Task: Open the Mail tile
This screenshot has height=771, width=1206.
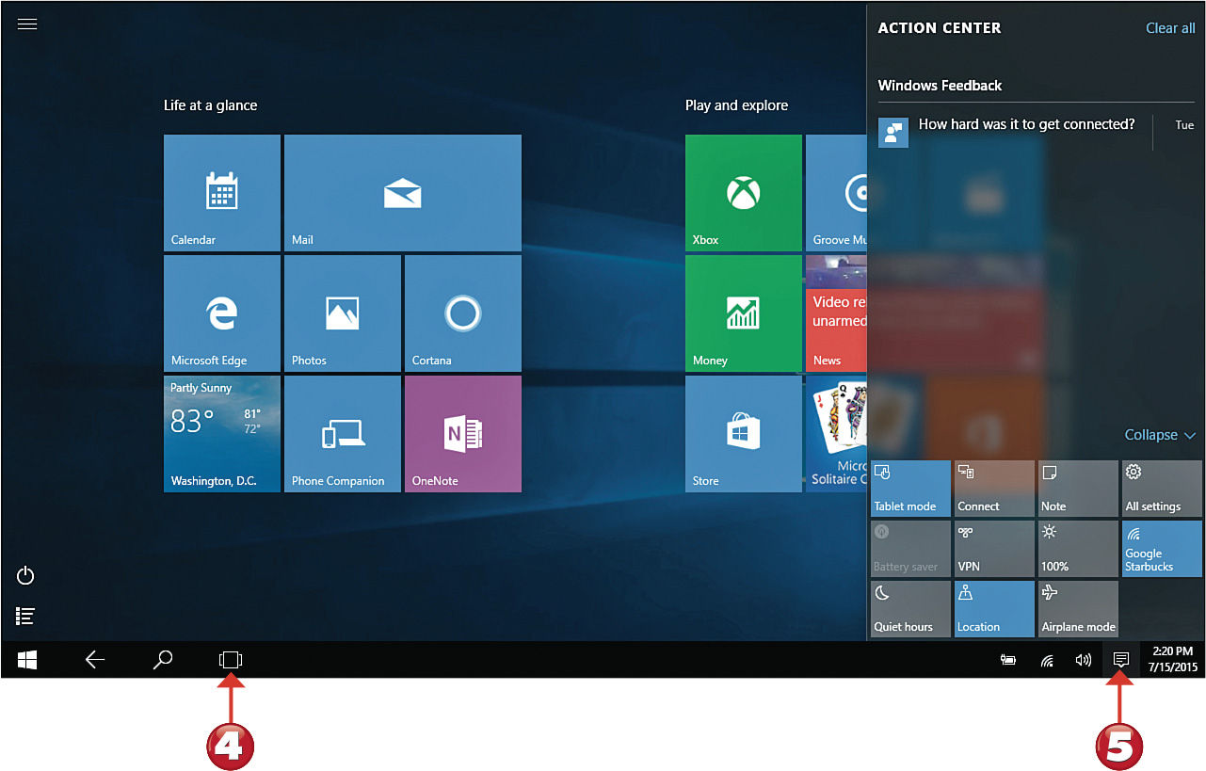Action: coord(403,193)
